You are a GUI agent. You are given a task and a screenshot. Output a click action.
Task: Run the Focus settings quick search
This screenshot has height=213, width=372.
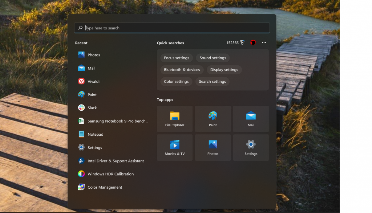(x=176, y=58)
